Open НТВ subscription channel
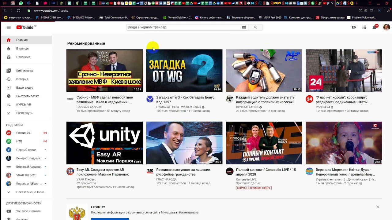This screenshot has height=220, width=392. [26, 141]
